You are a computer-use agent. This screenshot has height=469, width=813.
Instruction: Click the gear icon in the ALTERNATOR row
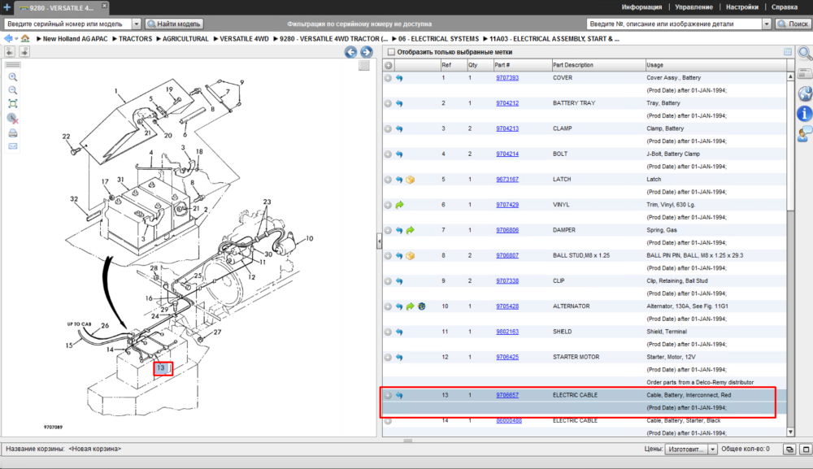421,306
